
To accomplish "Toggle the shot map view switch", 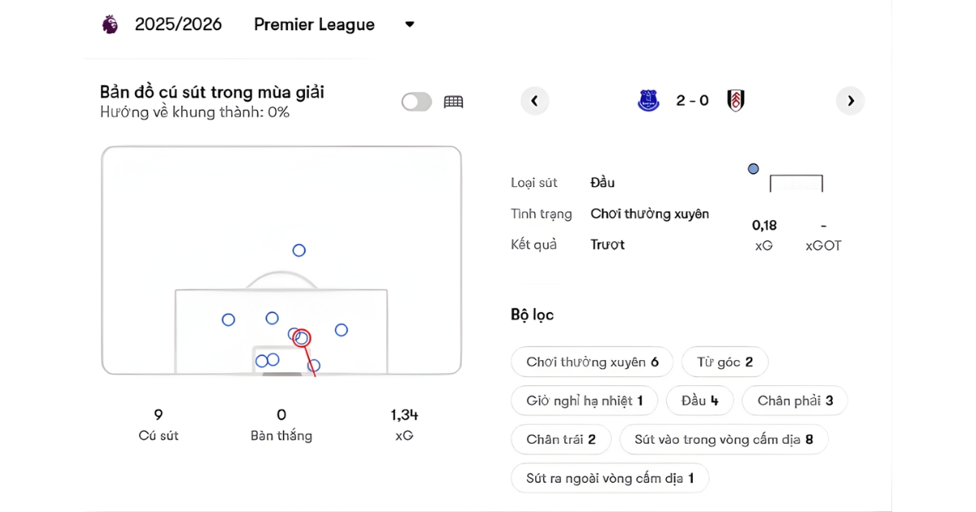I will click(416, 102).
